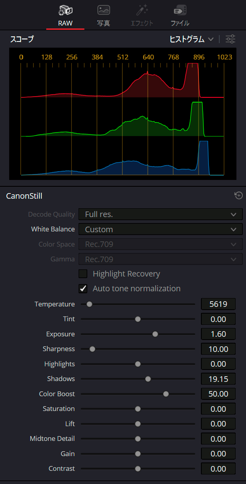This screenshot has width=246, height=484.
Task: Uncheck Auto tone normalization
Action: (x=83, y=288)
